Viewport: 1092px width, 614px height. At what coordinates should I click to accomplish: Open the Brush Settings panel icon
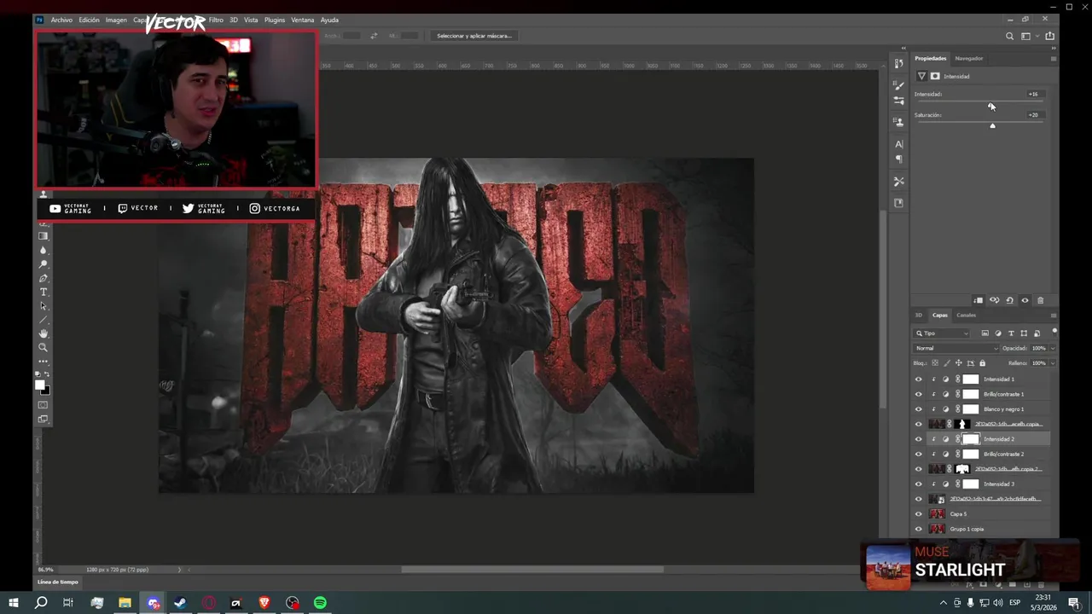898,101
